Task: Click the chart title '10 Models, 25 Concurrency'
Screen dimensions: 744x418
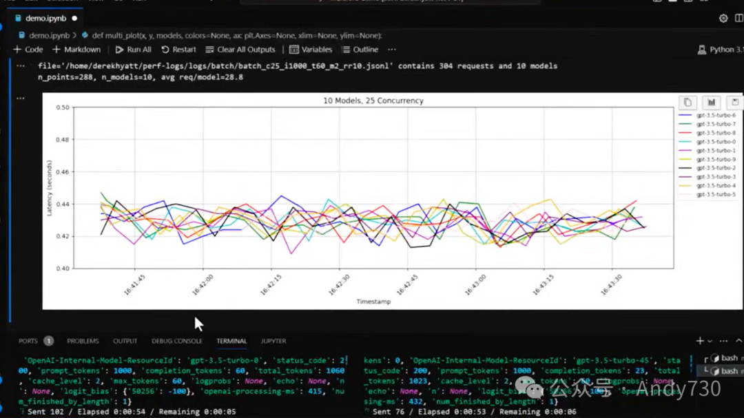Action: click(373, 101)
